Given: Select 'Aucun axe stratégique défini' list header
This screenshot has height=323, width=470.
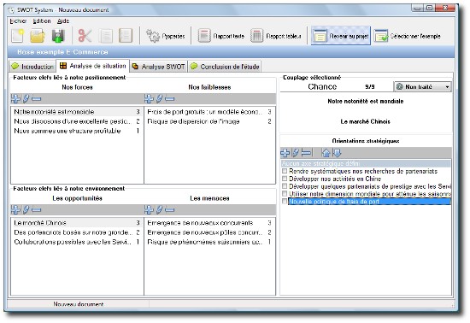Looking at the screenshot, I should 366,163.
